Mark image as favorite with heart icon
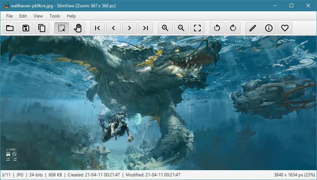Viewport: 317px width, 180px height. (285, 28)
